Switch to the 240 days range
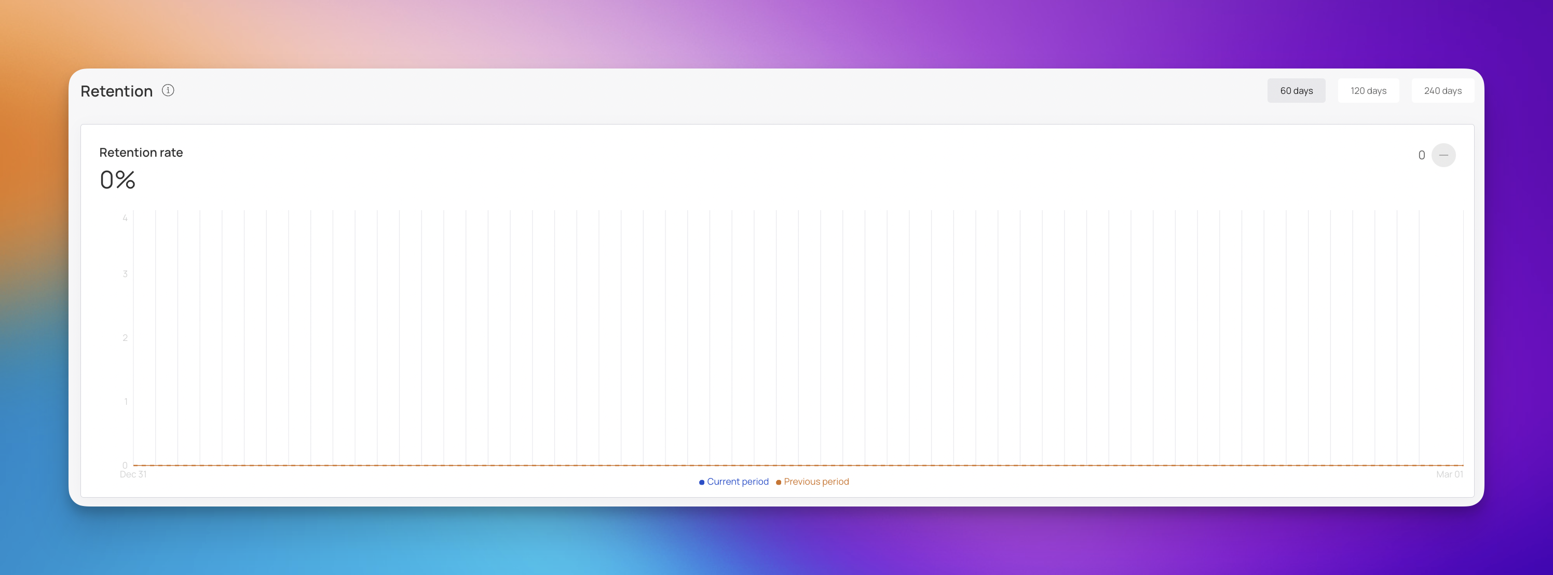The width and height of the screenshot is (1553, 575). [1442, 91]
